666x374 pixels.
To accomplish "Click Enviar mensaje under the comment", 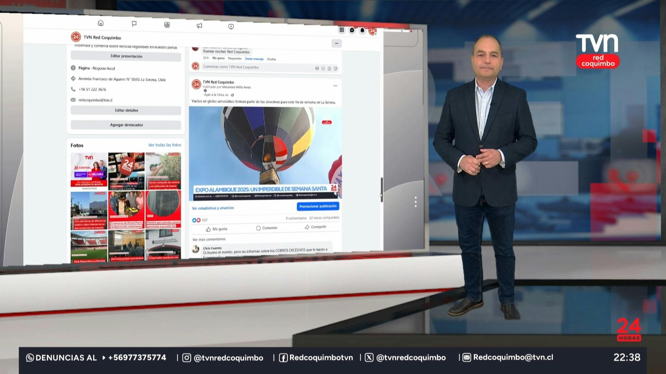I will point(254,59).
